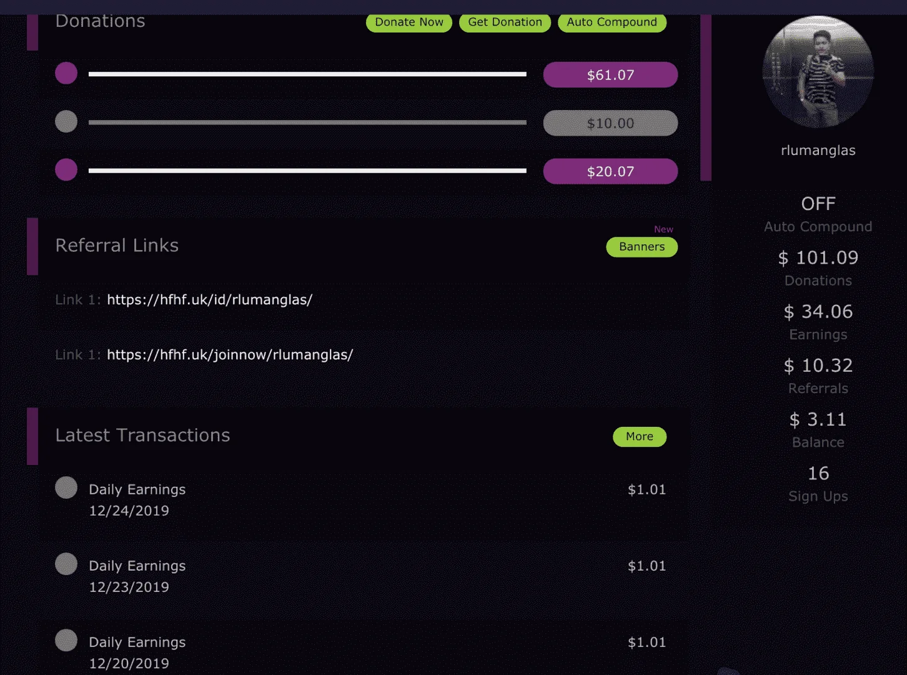Open the new Banners button
The width and height of the screenshot is (907, 675).
(642, 247)
